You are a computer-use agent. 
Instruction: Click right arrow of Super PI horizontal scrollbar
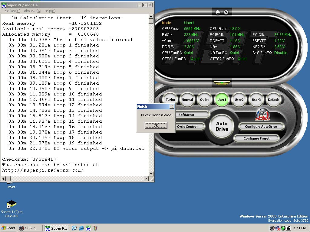pyautogui.click(x=146, y=179)
